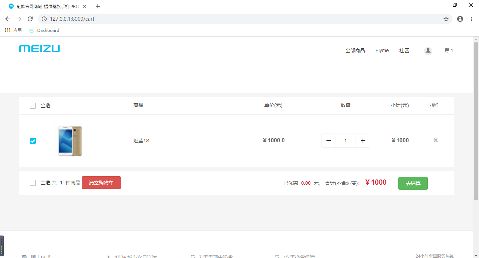Click the 小计(元) column header
Image resolution: width=479 pixels, height=258 pixels.
[400, 106]
